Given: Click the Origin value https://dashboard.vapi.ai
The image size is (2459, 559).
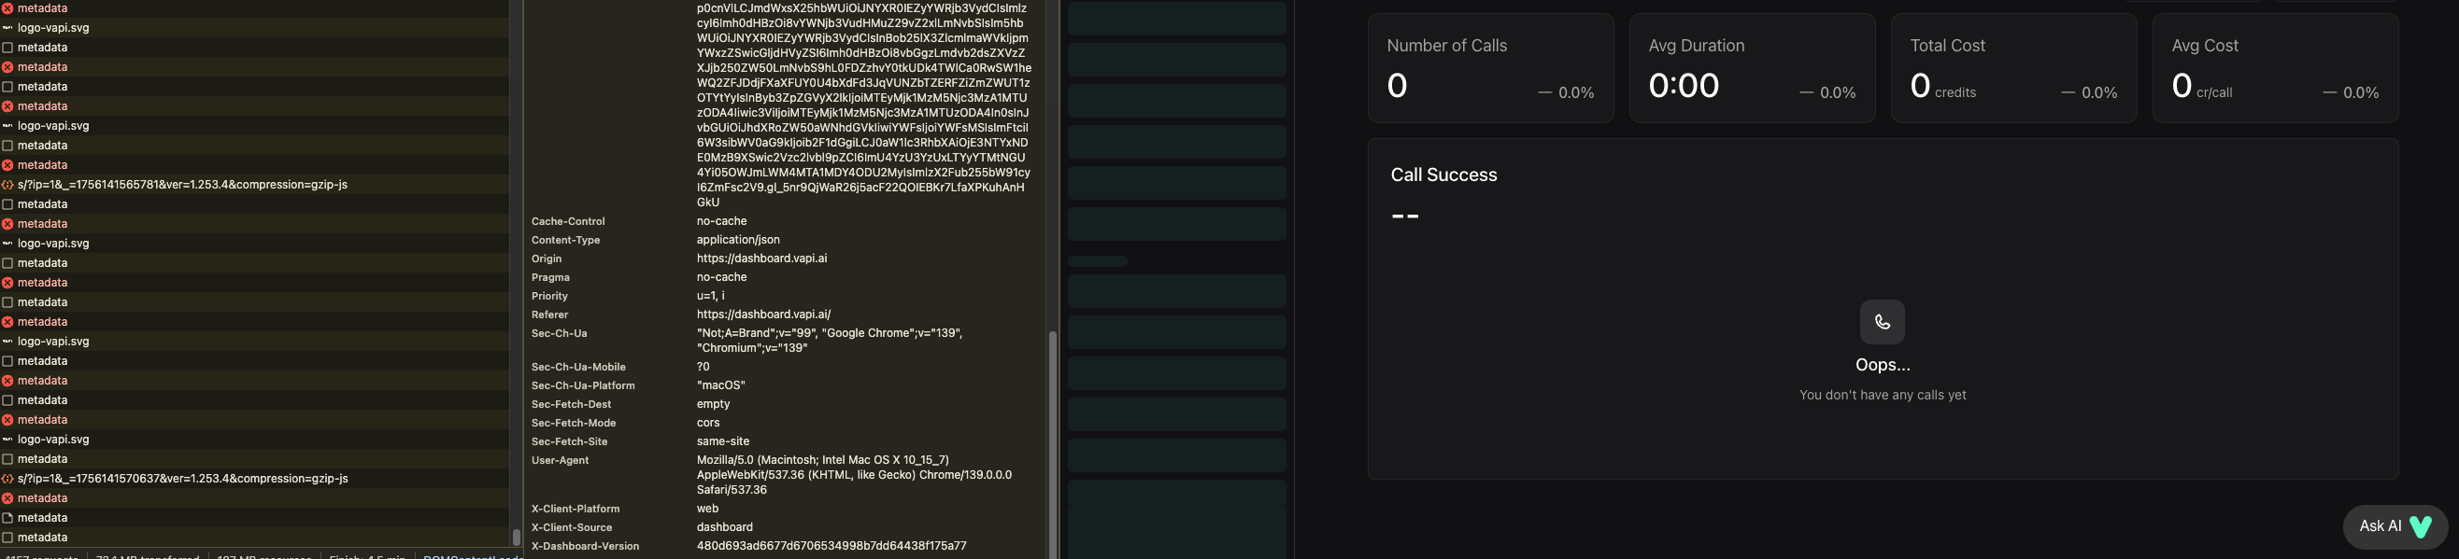Looking at the screenshot, I should tap(761, 259).
